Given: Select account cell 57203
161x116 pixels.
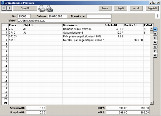Looking at the screenshot, I should coord(16,36).
